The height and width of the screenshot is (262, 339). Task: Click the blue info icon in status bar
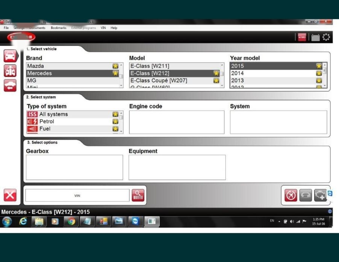[330, 211]
